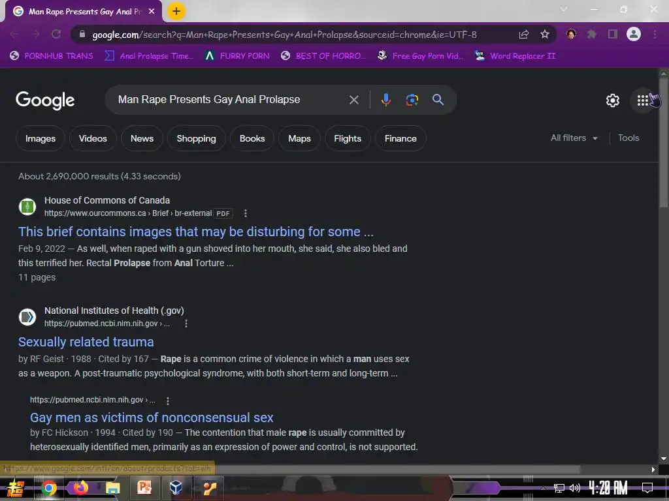Image resolution: width=669 pixels, height=501 pixels.
Task: Click the House of Commons of Canada favicon
Action: pyautogui.click(x=27, y=207)
